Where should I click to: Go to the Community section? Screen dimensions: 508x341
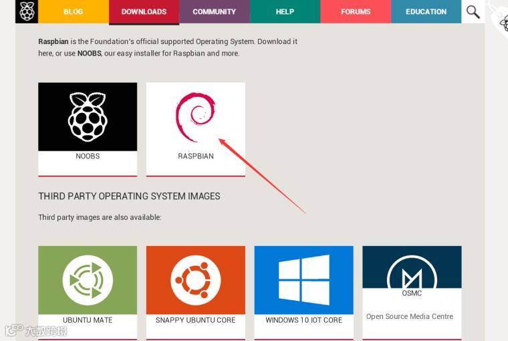(214, 11)
